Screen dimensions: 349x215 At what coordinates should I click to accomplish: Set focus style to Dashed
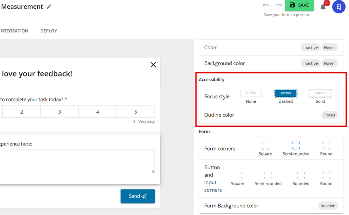[x=285, y=93]
